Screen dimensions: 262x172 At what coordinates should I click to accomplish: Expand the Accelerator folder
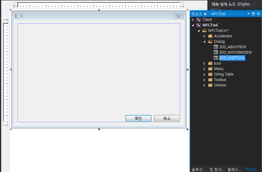pyautogui.click(x=204, y=36)
